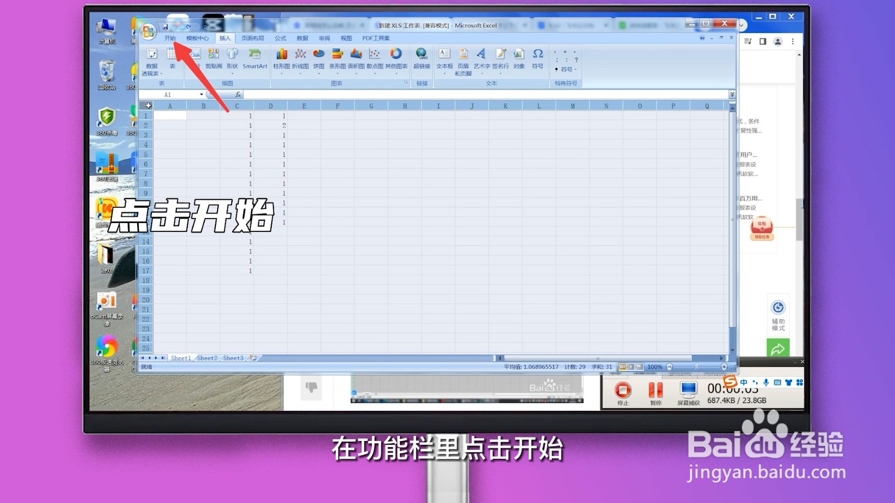
Task: Click the 100% zoom level button
Action: [x=654, y=367]
